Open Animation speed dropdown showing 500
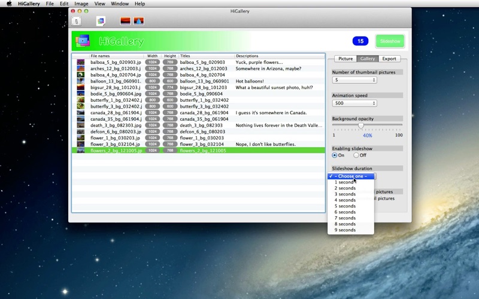Viewport: 479px width, 299px height. click(354, 103)
